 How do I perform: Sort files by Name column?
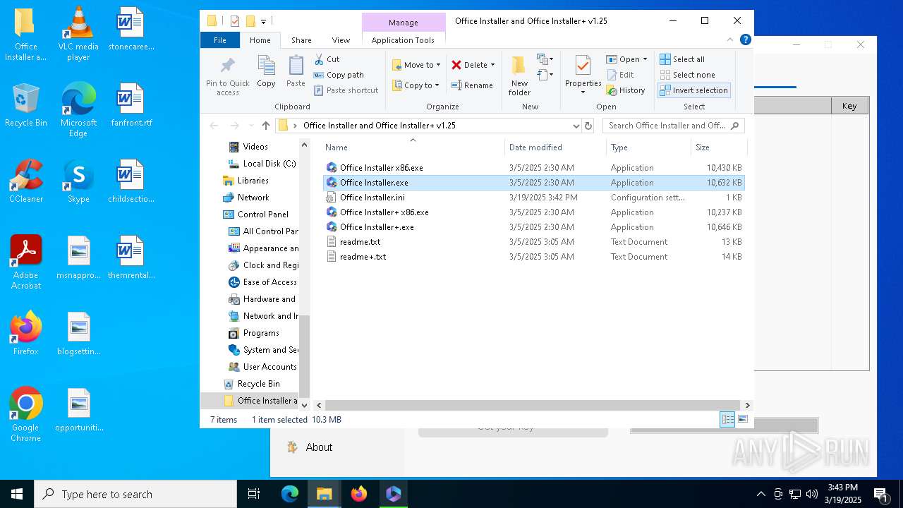click(413, 147)
